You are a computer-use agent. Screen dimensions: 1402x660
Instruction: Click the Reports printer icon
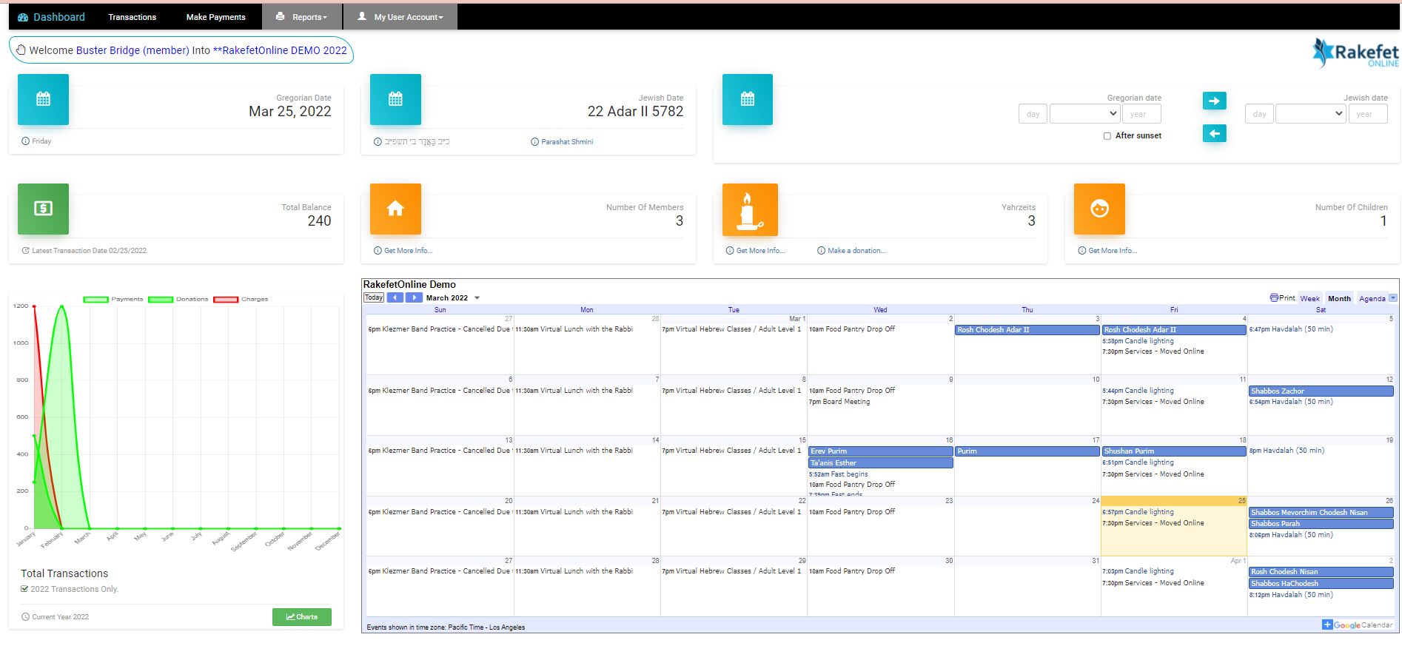(281, 16)
